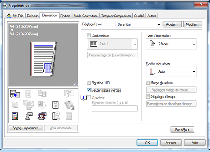Open the Position de reliure dropdown
This screenshot has width=210, height=152.
coord(171,71)
